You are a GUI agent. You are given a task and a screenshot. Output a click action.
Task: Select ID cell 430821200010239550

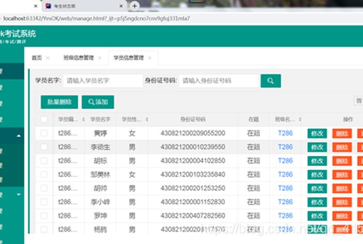point(193,147)
